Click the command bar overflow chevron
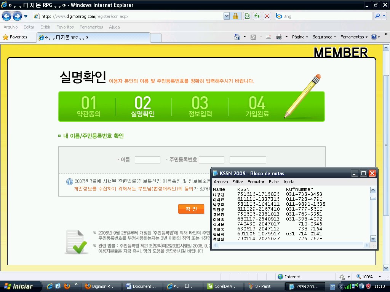The width and height of the screenshot is (390, 292). coord(386,34)
